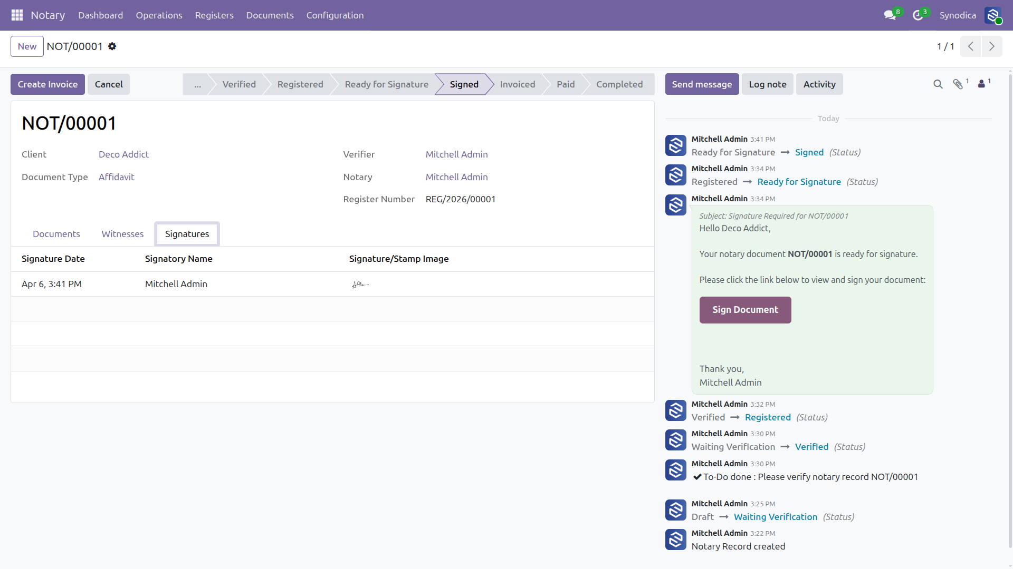Click the Cancel button
The width and height of the screenshot is (1013, 569).
[109, 84]
